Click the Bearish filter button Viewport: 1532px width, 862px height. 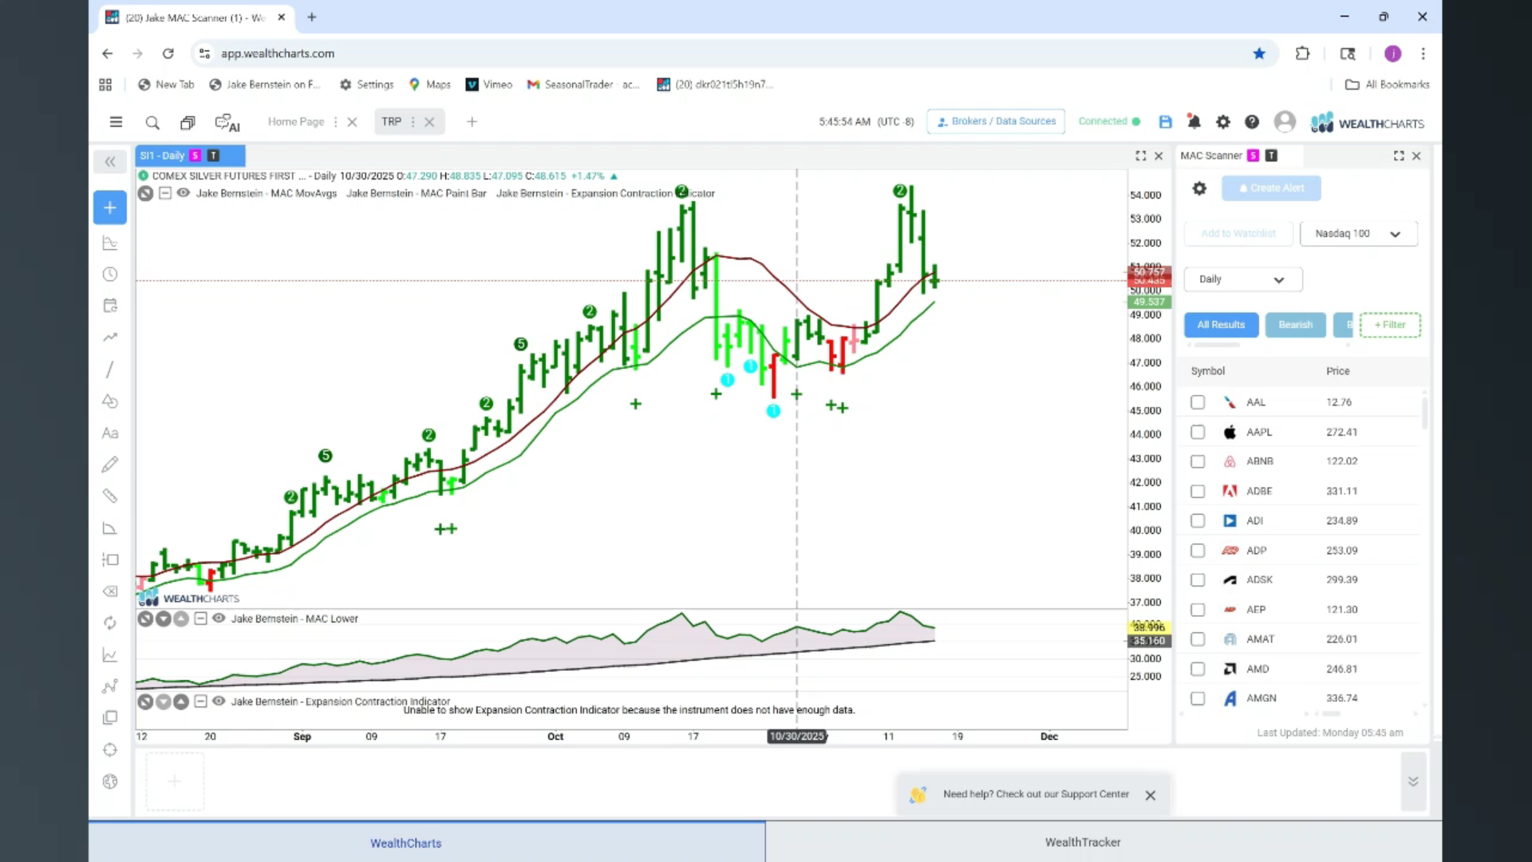pos(1295,325)
